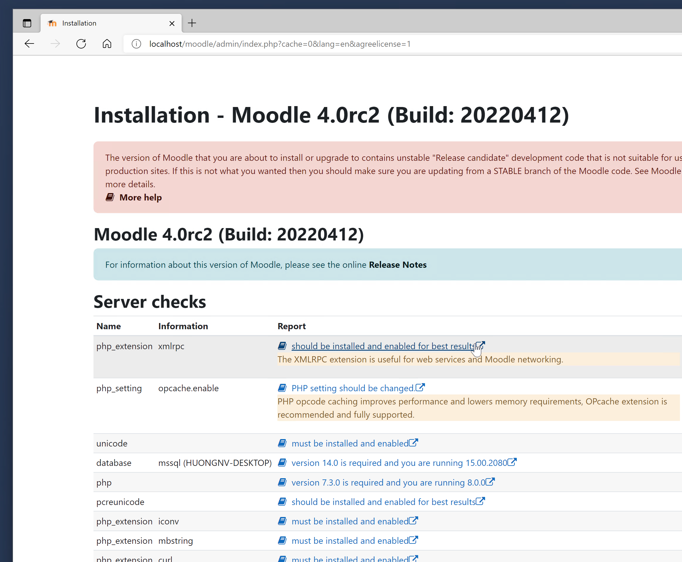Click the browser back arrow
The width and height of the screenshot is (682, 562).
(x=29, y=44)
